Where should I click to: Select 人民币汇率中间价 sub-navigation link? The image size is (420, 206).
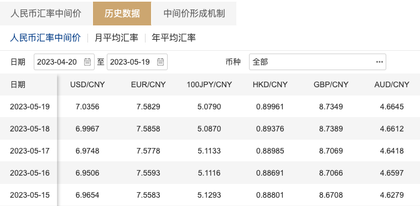click(45, 38)
